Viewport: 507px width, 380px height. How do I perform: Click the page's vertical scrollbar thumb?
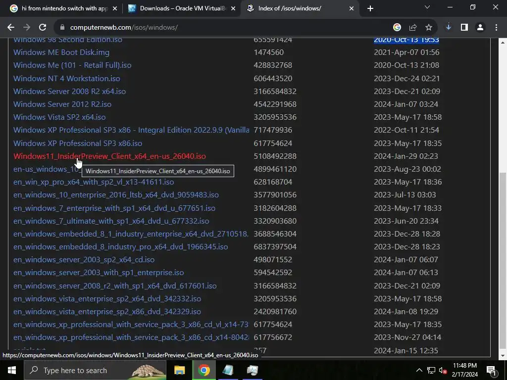[x=503, y=261]
